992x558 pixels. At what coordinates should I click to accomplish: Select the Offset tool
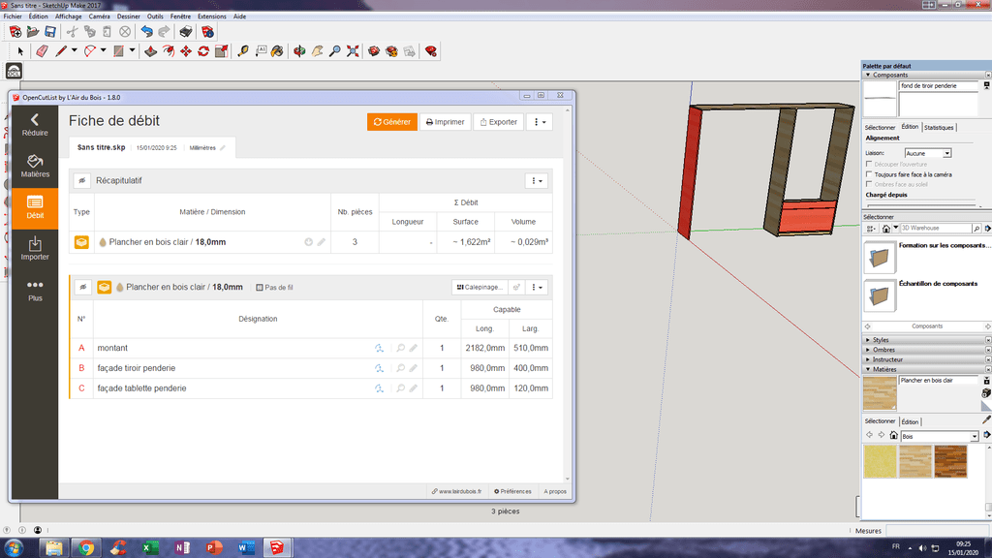(x=169, y=51)
